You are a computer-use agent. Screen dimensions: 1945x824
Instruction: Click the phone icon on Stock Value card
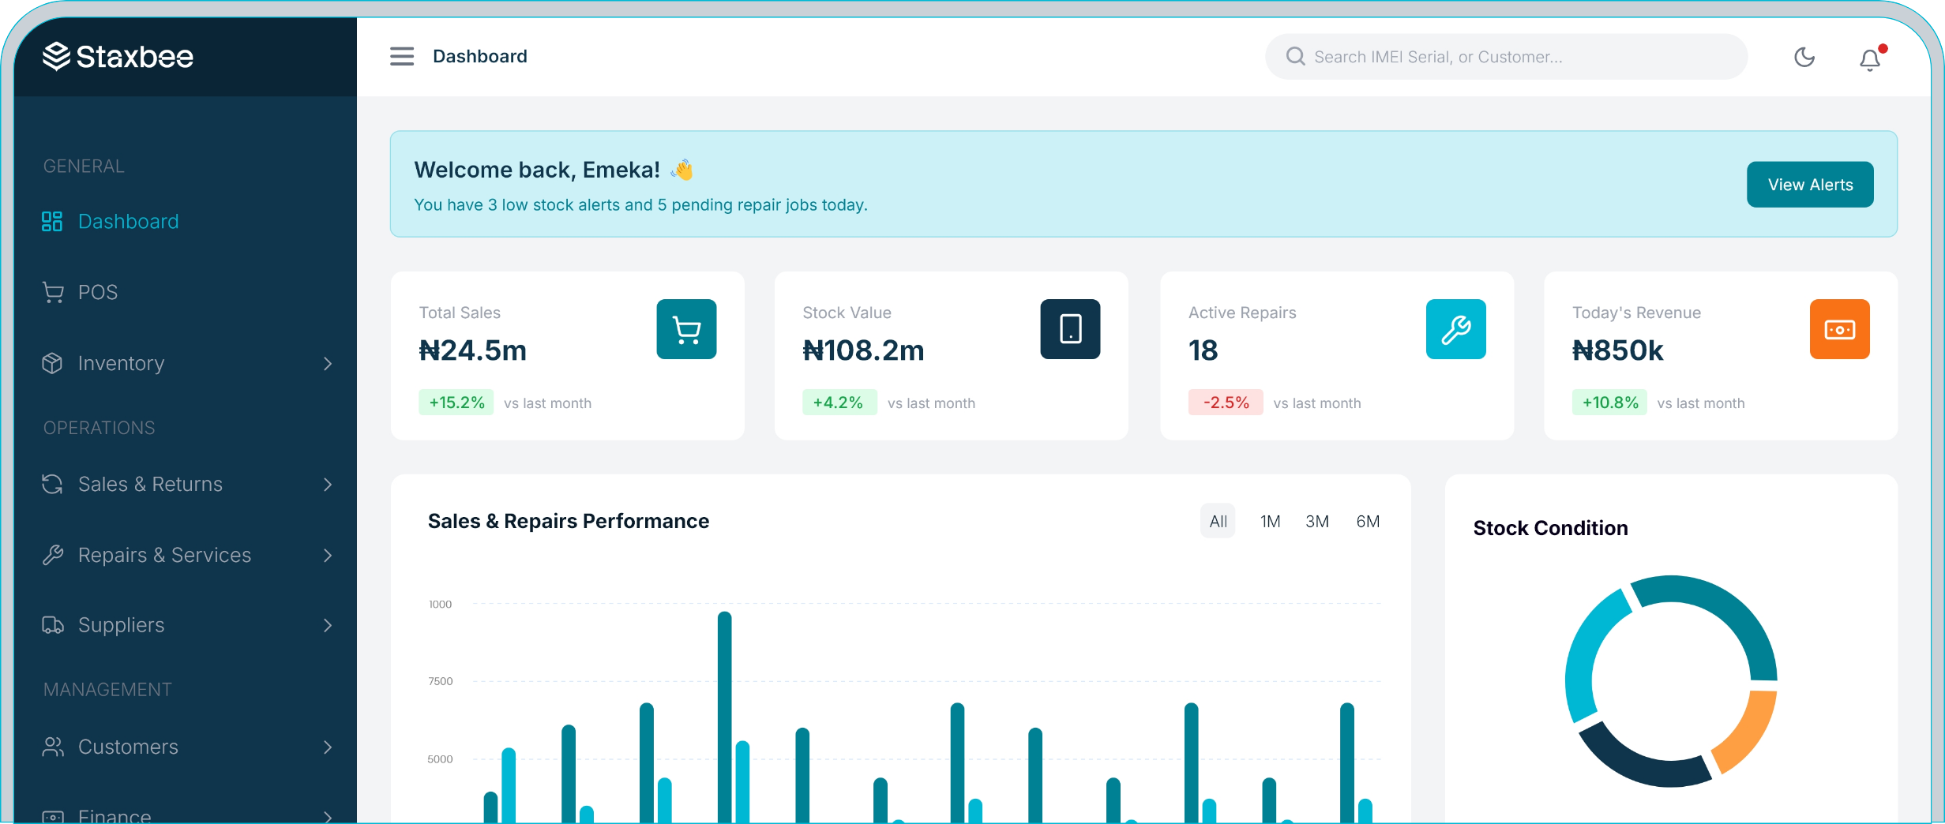1070,329
